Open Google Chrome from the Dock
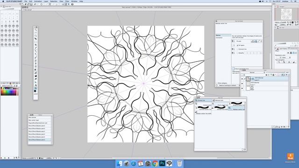299x168 pixels. (x=155, y=163)
